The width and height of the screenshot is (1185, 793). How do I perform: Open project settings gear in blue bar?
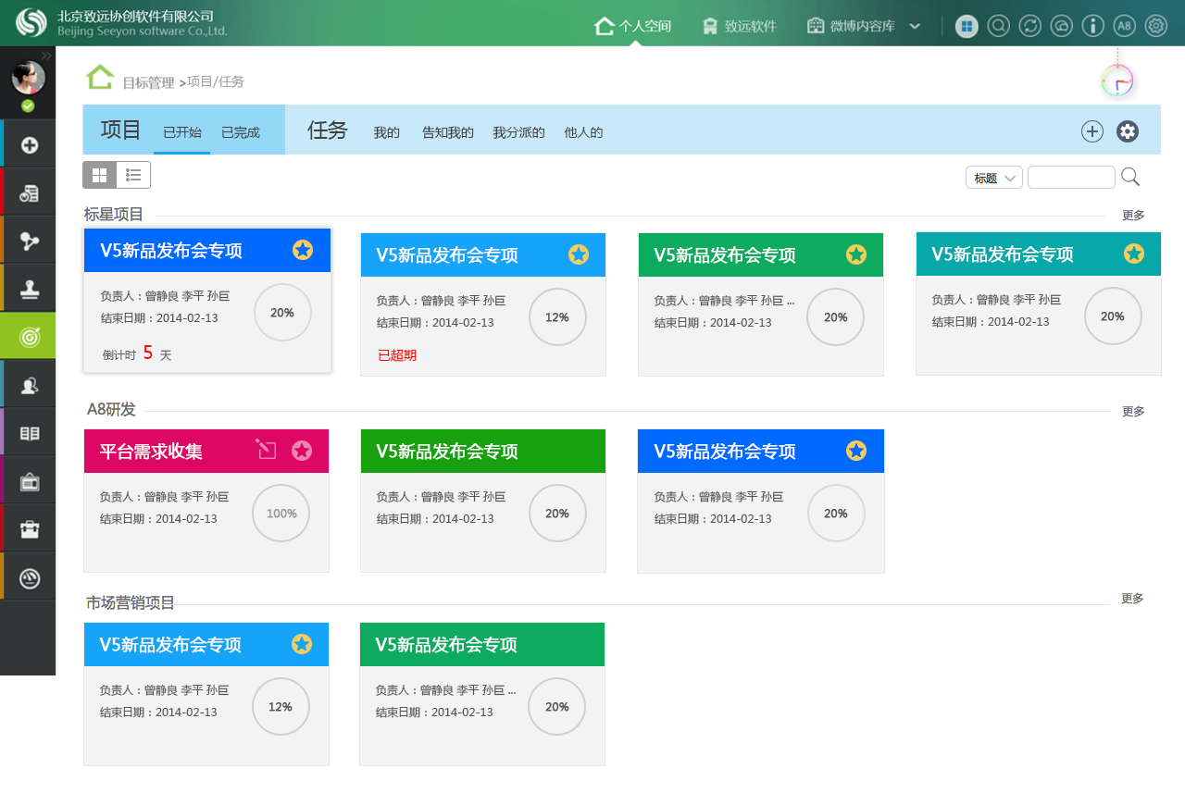1127,131
